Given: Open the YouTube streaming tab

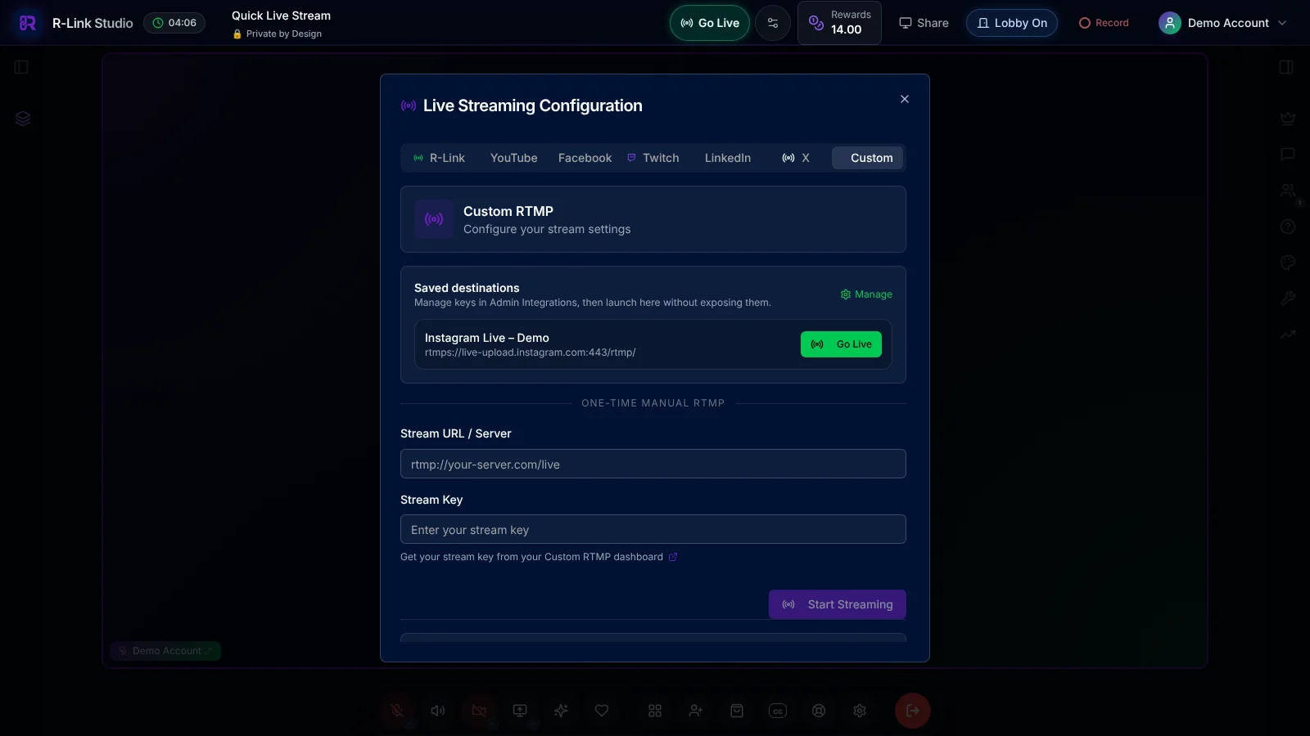Looking at the screenshot, I should click(513, 158).
